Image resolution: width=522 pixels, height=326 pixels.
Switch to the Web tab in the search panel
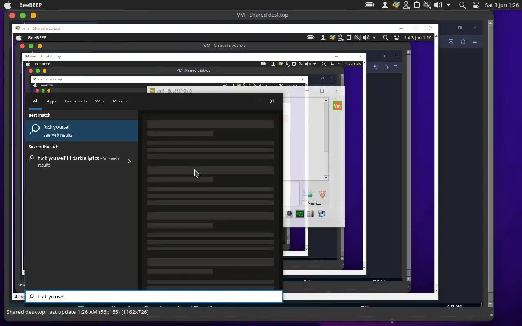pyautogui.click(x=100, y=101)
